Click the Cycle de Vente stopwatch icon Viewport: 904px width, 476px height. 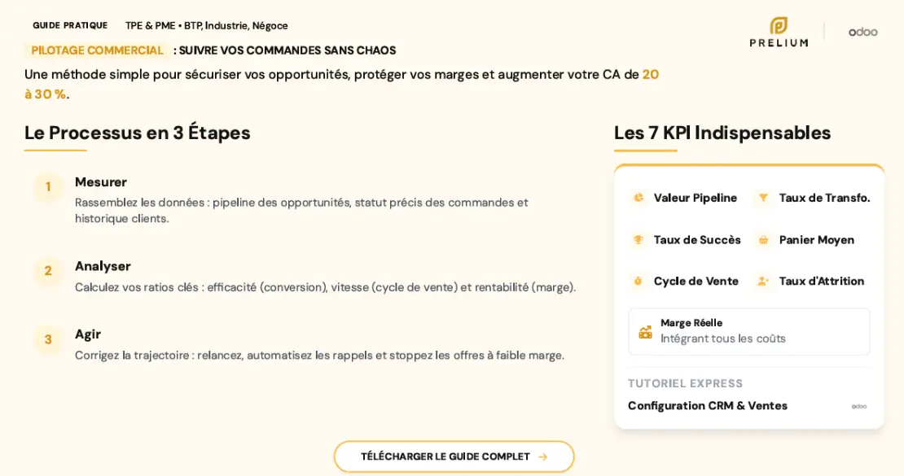click(x=639, y=282)
